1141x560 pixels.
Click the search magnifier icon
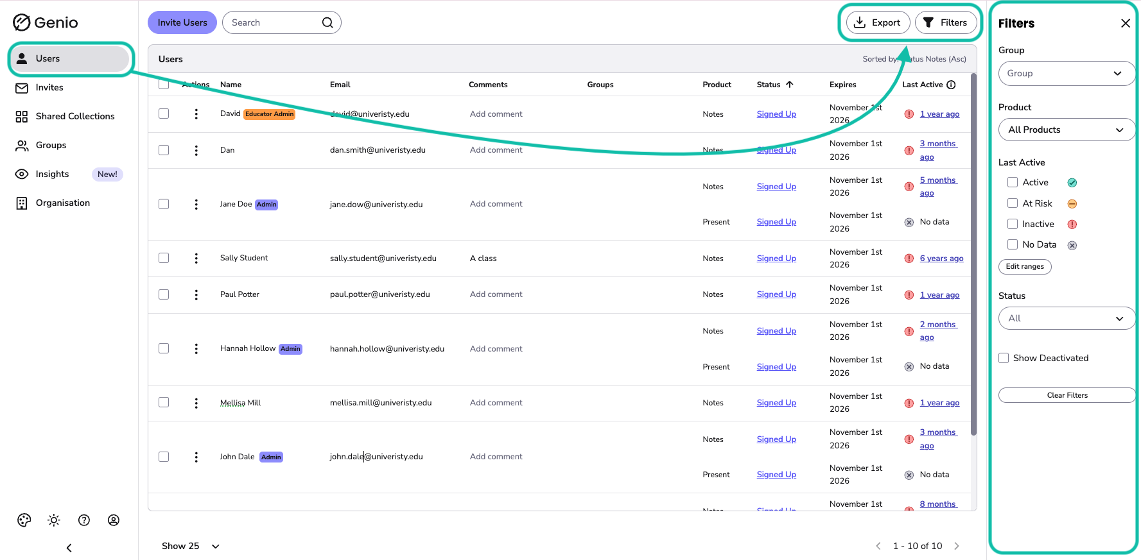pos(327,22)
